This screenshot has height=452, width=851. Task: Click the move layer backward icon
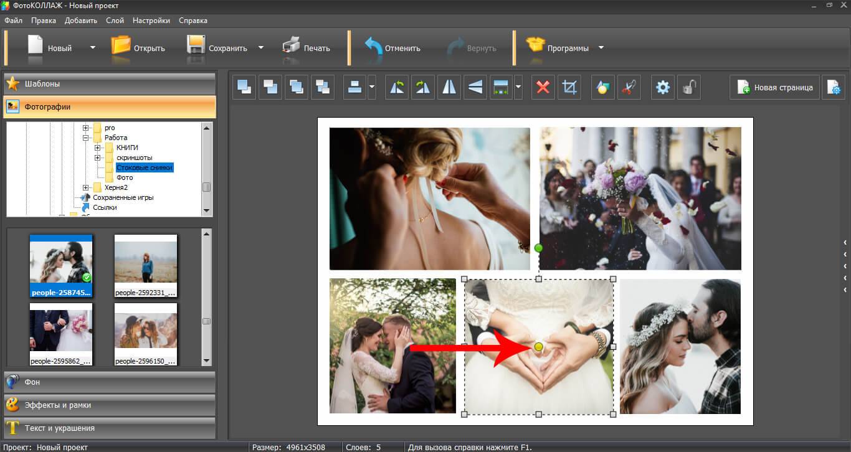point(323,87)
